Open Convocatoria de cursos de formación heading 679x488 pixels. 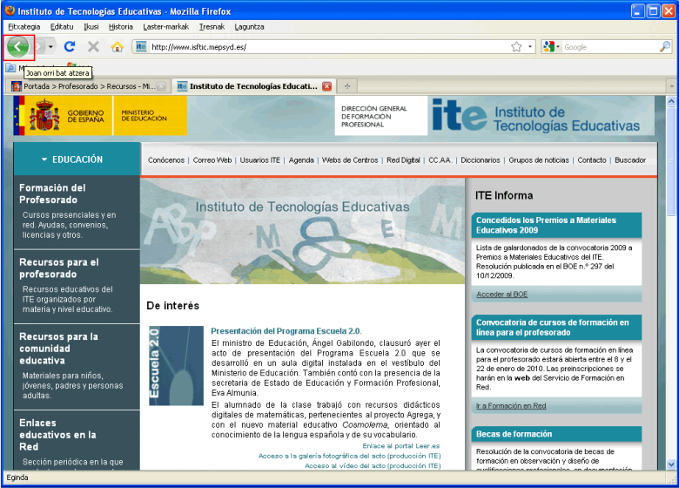[x=553, y=328]
